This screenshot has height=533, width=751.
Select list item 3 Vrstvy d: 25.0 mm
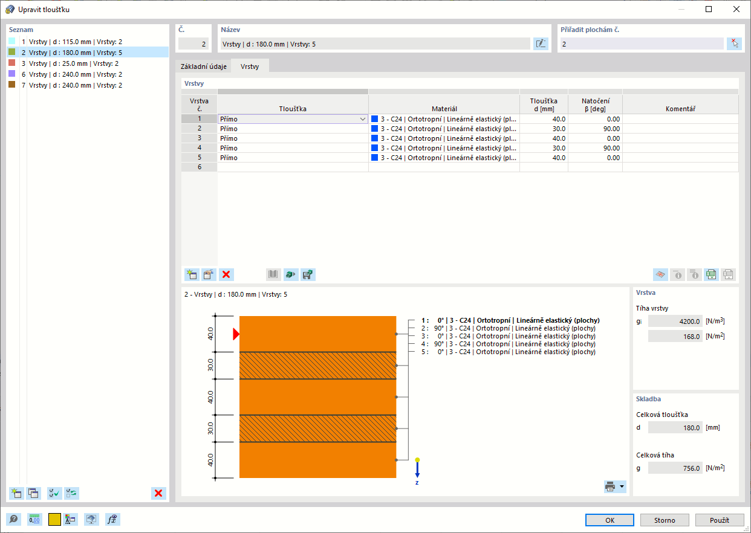pyautogui.click(x=88, y=63)
